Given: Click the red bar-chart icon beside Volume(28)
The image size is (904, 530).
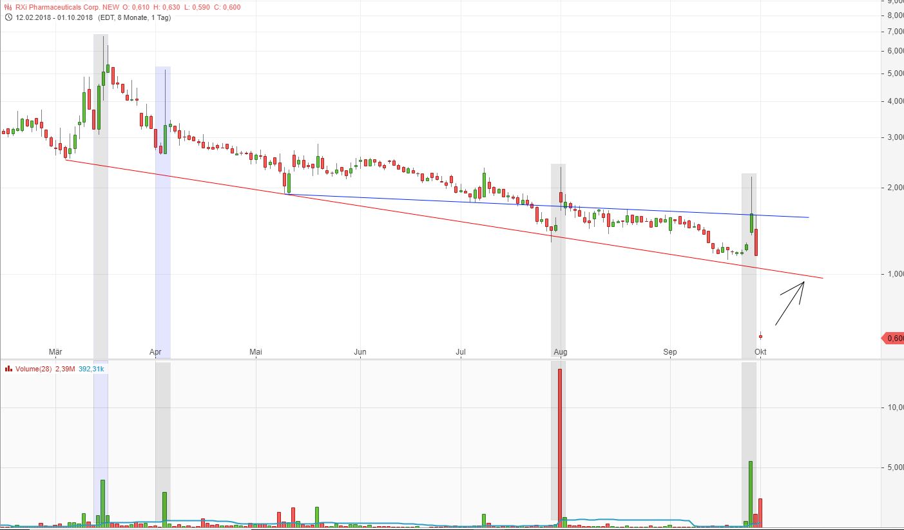Looking at the screenshot, I should pyautogui.click(x=8, y=368).
